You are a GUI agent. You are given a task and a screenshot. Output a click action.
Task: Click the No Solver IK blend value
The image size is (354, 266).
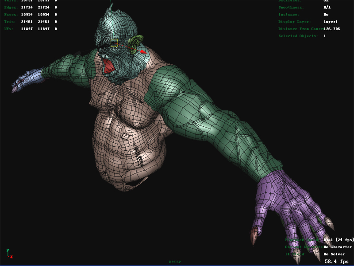(334, 254)
